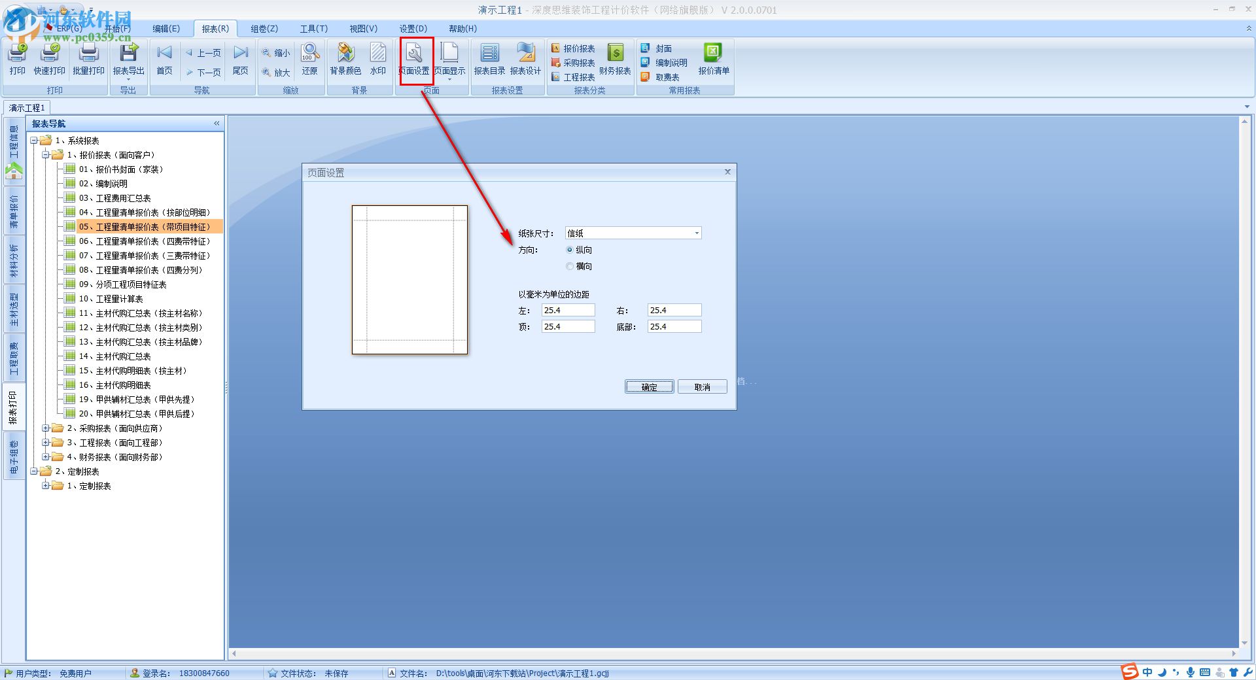
Task: Go to First Page (首页)
Action: click(x=164, y=59)
